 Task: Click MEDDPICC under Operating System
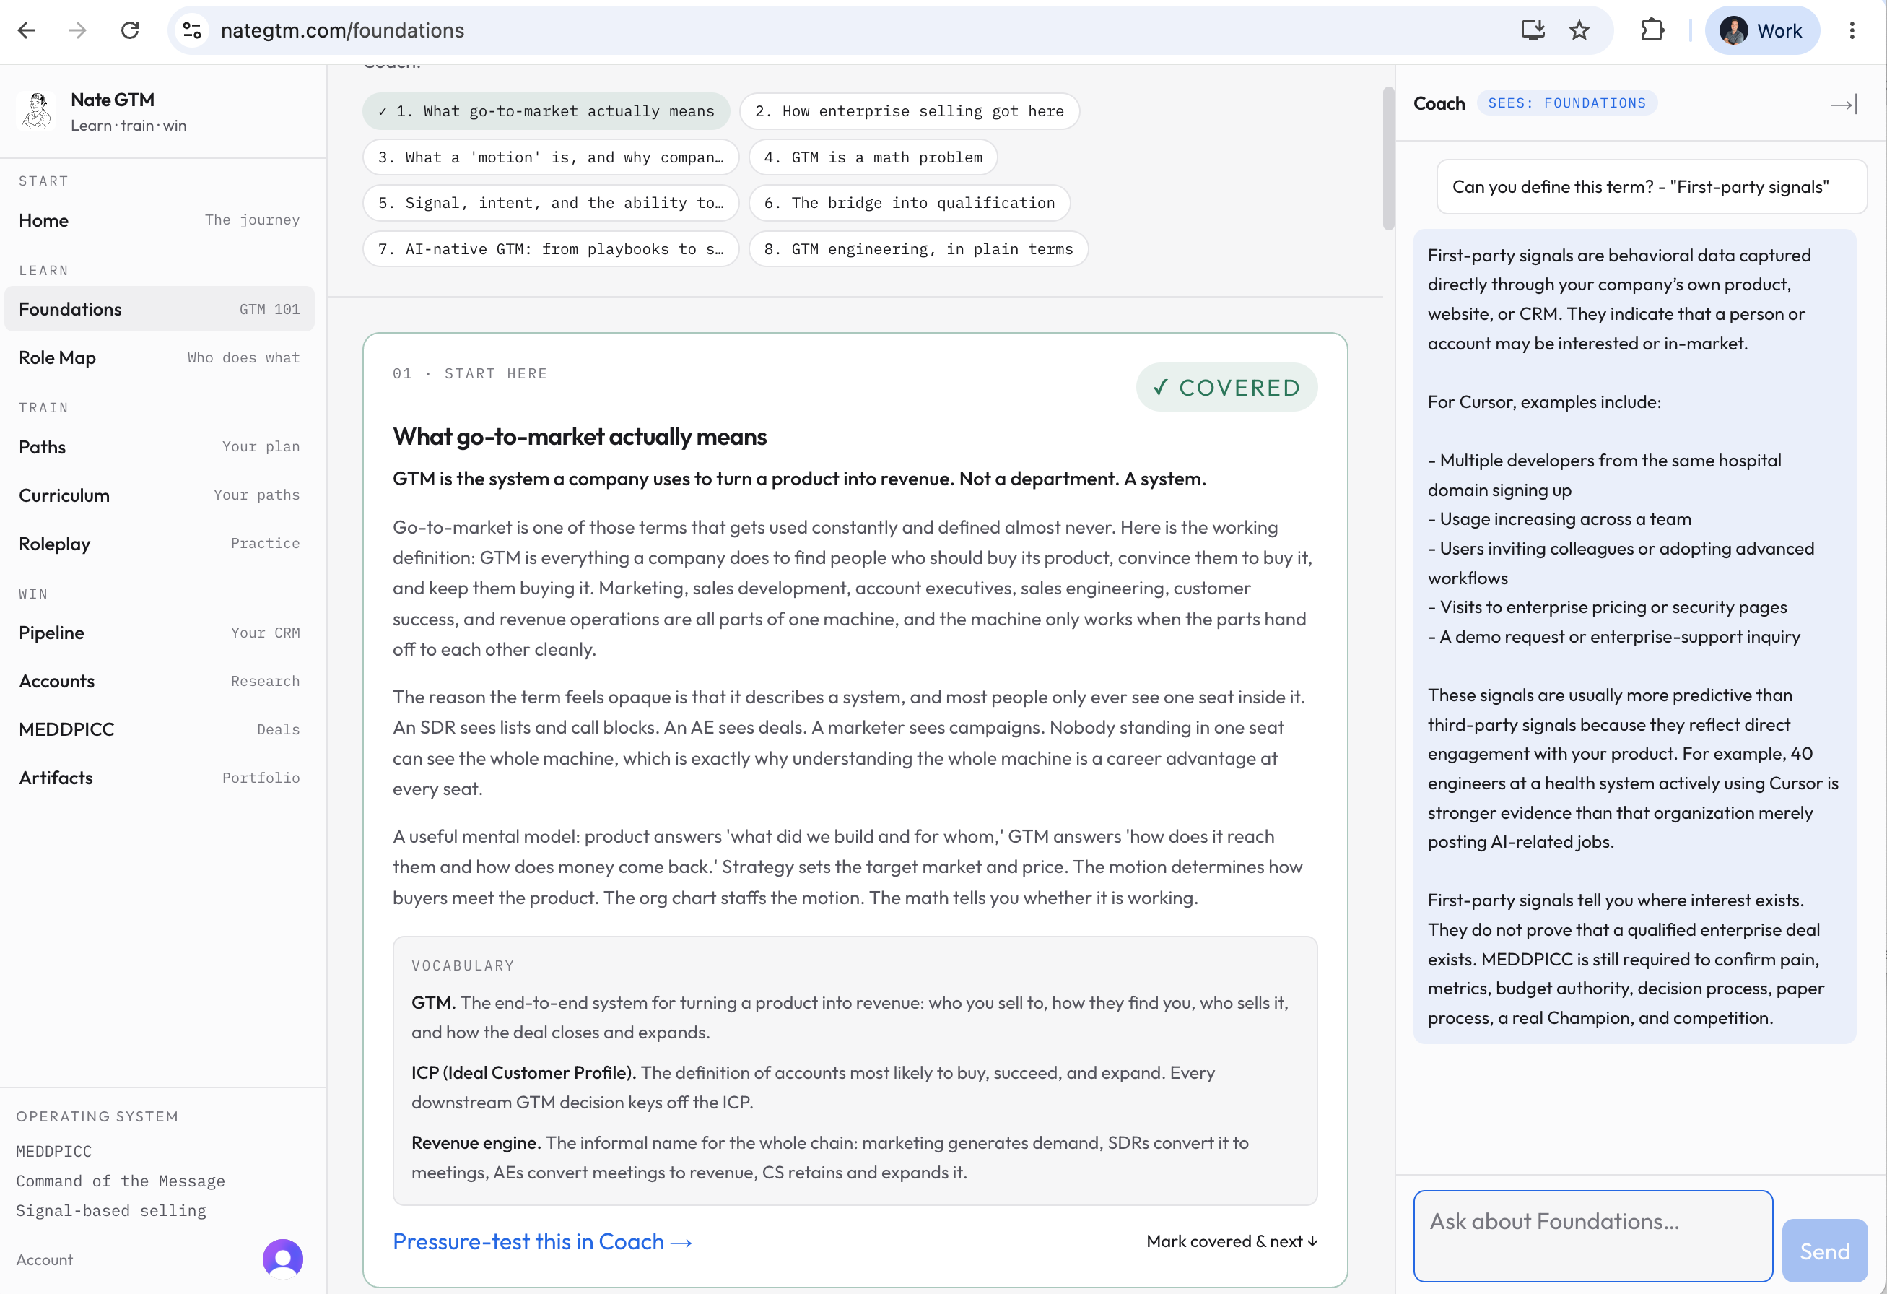(x=53, y=1151)
